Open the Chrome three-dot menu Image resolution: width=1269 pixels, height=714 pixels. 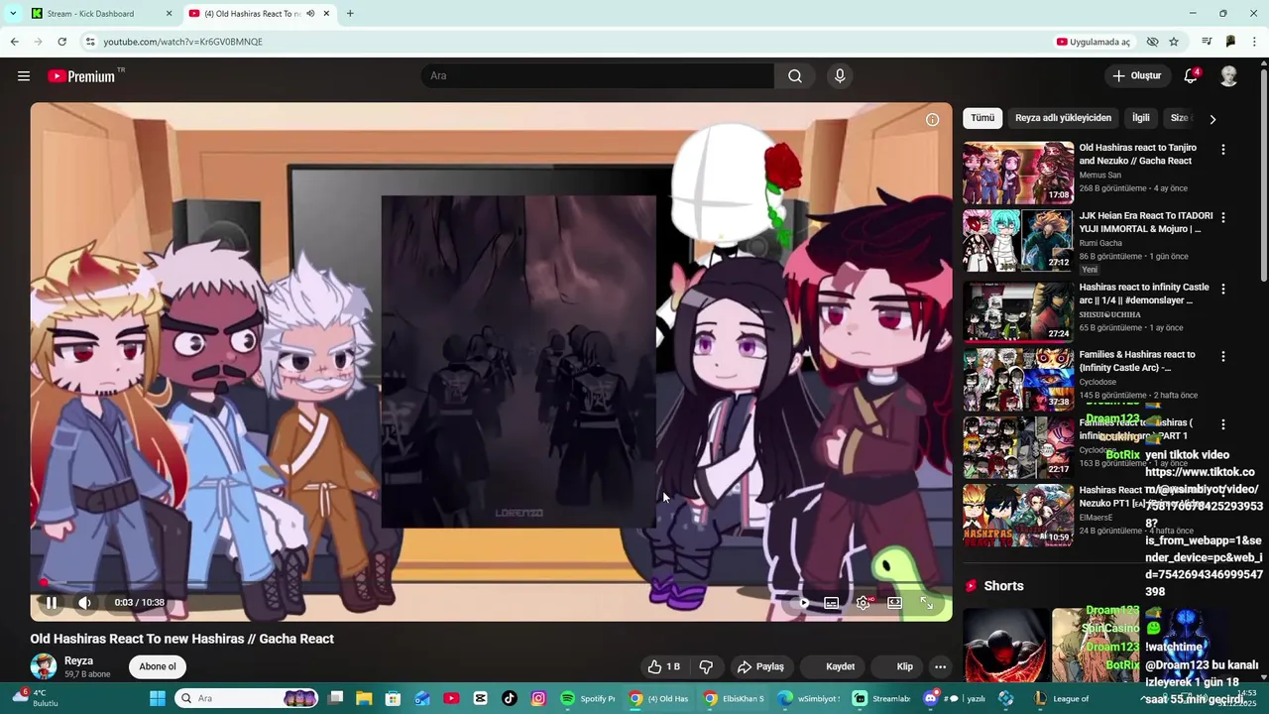pyautogui.click(x=1253, y=42)
